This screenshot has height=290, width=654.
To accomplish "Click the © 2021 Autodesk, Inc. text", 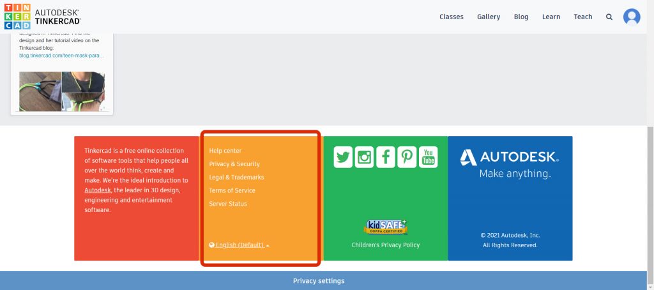I will click(510, 235).
